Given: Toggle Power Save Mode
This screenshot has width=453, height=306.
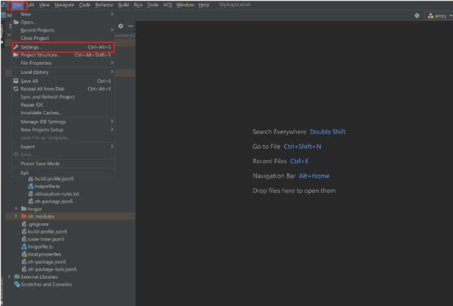Looking at the screenshot, I should point(39,163).
